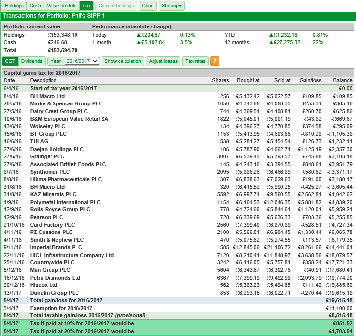Select Card Factory PLC row
The image size is (356, 336).
tap(178, 225)
